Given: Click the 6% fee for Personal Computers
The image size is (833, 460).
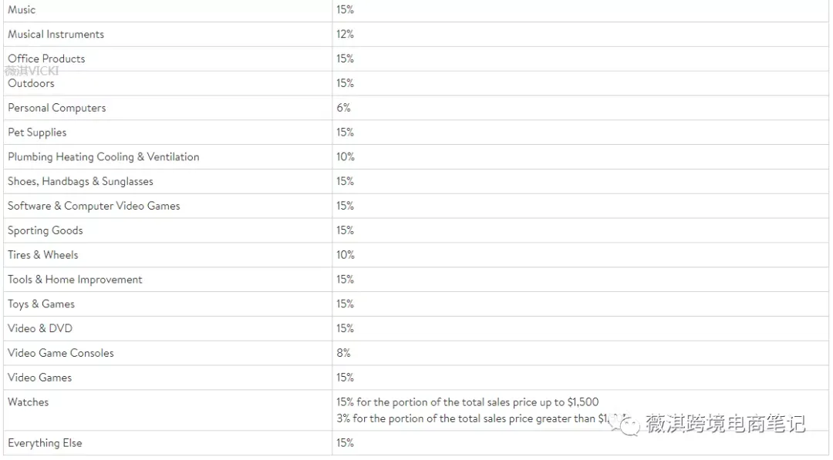Looking at the screenshot, I should coord(343,108).
